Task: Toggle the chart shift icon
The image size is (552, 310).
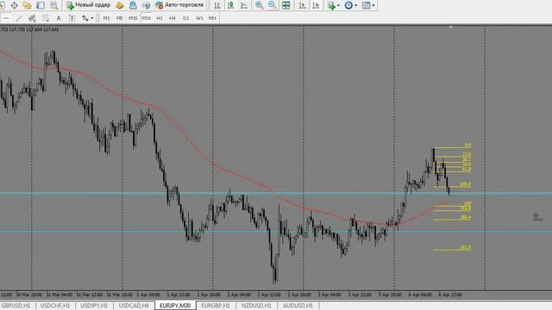Action: (x=316, y=5)
